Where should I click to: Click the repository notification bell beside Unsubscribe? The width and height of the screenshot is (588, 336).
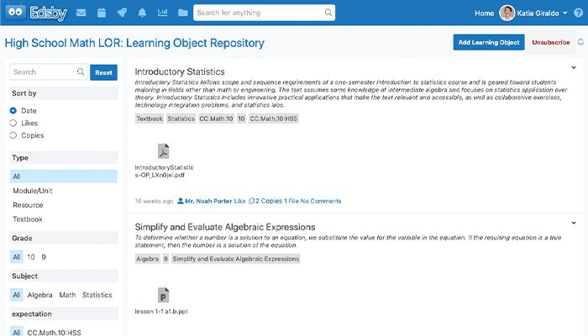(x=580, y=42)
